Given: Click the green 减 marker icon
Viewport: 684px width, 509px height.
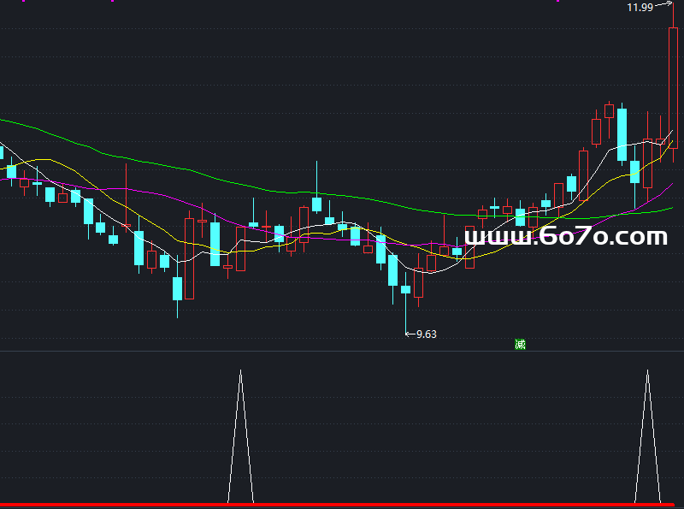Looking at the screenshot, I should tap(520, 345).
